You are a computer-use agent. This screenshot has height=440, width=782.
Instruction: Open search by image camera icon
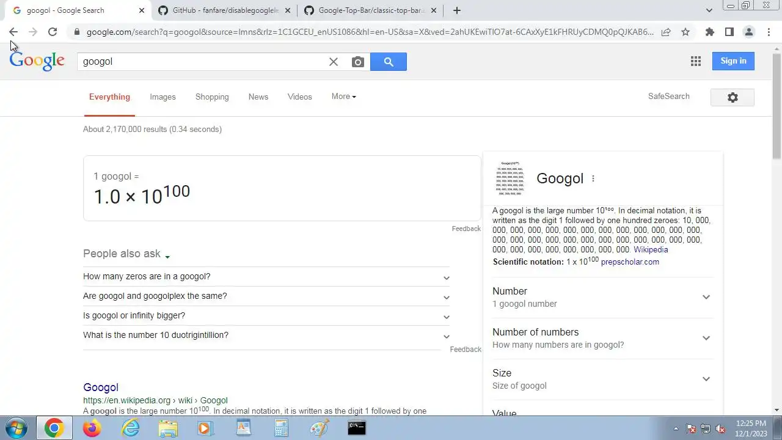(358, 62)
